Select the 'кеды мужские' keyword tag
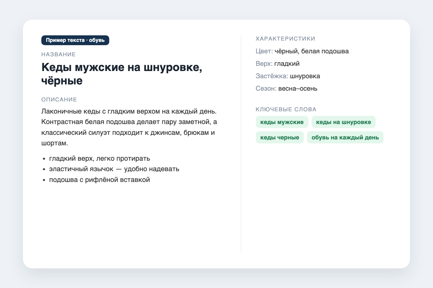This screenshot has height=288, width=433. point(282,122)
